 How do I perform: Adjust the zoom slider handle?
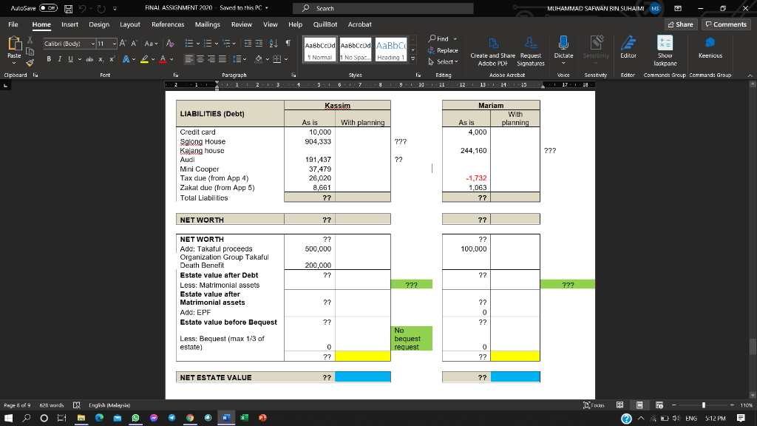click(704, 405)
